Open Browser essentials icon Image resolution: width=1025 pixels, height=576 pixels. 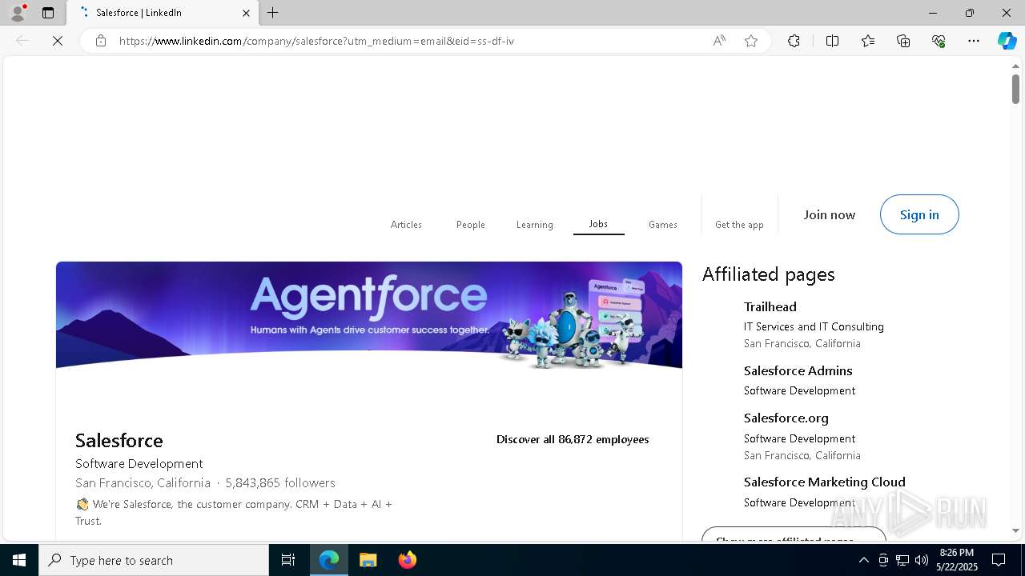tap(939, 41)
